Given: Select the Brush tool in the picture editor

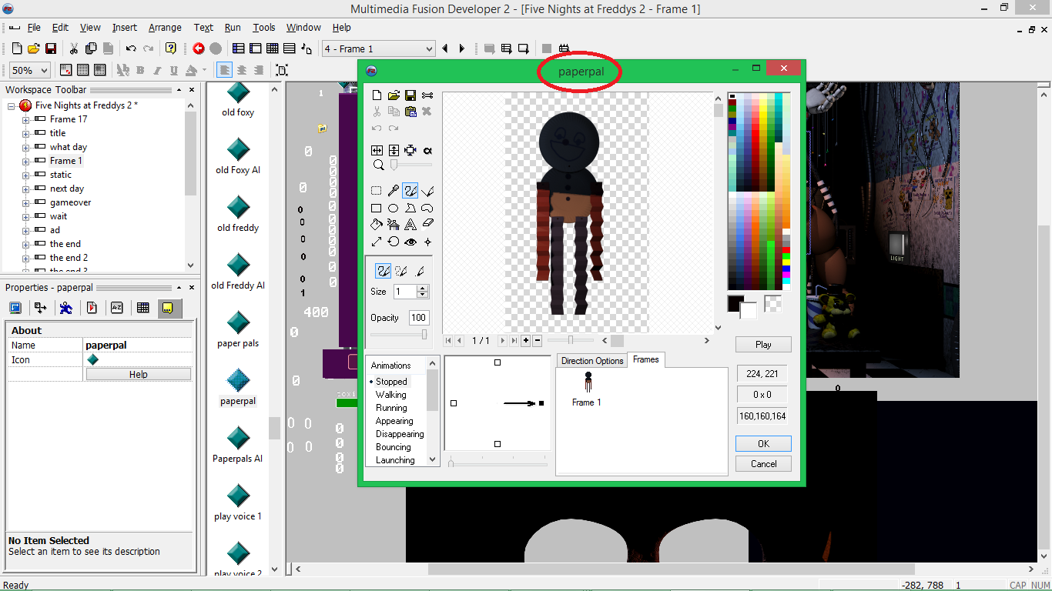Looking at the screenshot, I should pyautogui.click(x=410, y=191).
